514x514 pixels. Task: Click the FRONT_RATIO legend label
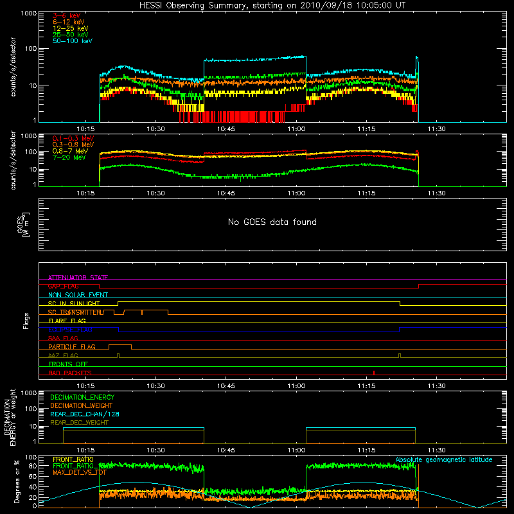pos(73,459)
